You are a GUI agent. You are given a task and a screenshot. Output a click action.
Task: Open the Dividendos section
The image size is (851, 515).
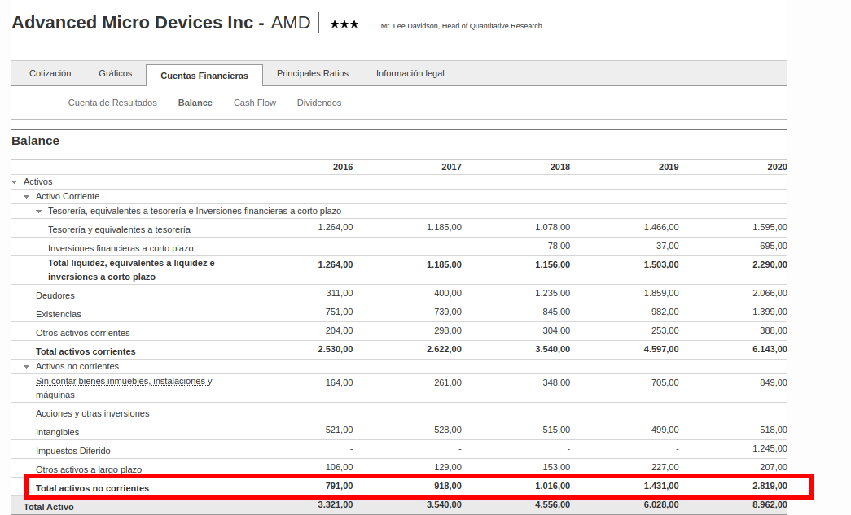tap(319, 103)
